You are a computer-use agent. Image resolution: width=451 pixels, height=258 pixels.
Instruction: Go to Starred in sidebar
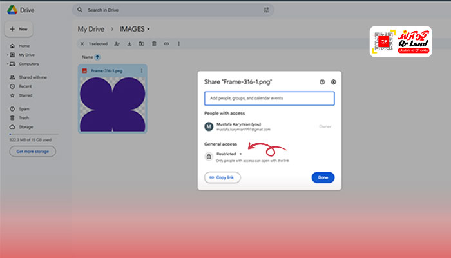coord(25,94)
